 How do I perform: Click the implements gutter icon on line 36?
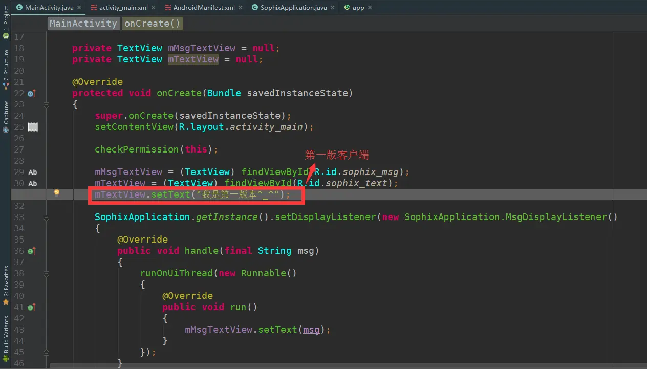(32, 251)
